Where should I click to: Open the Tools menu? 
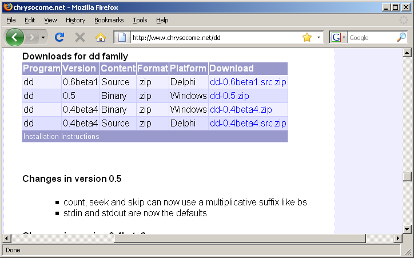(140, 20)
